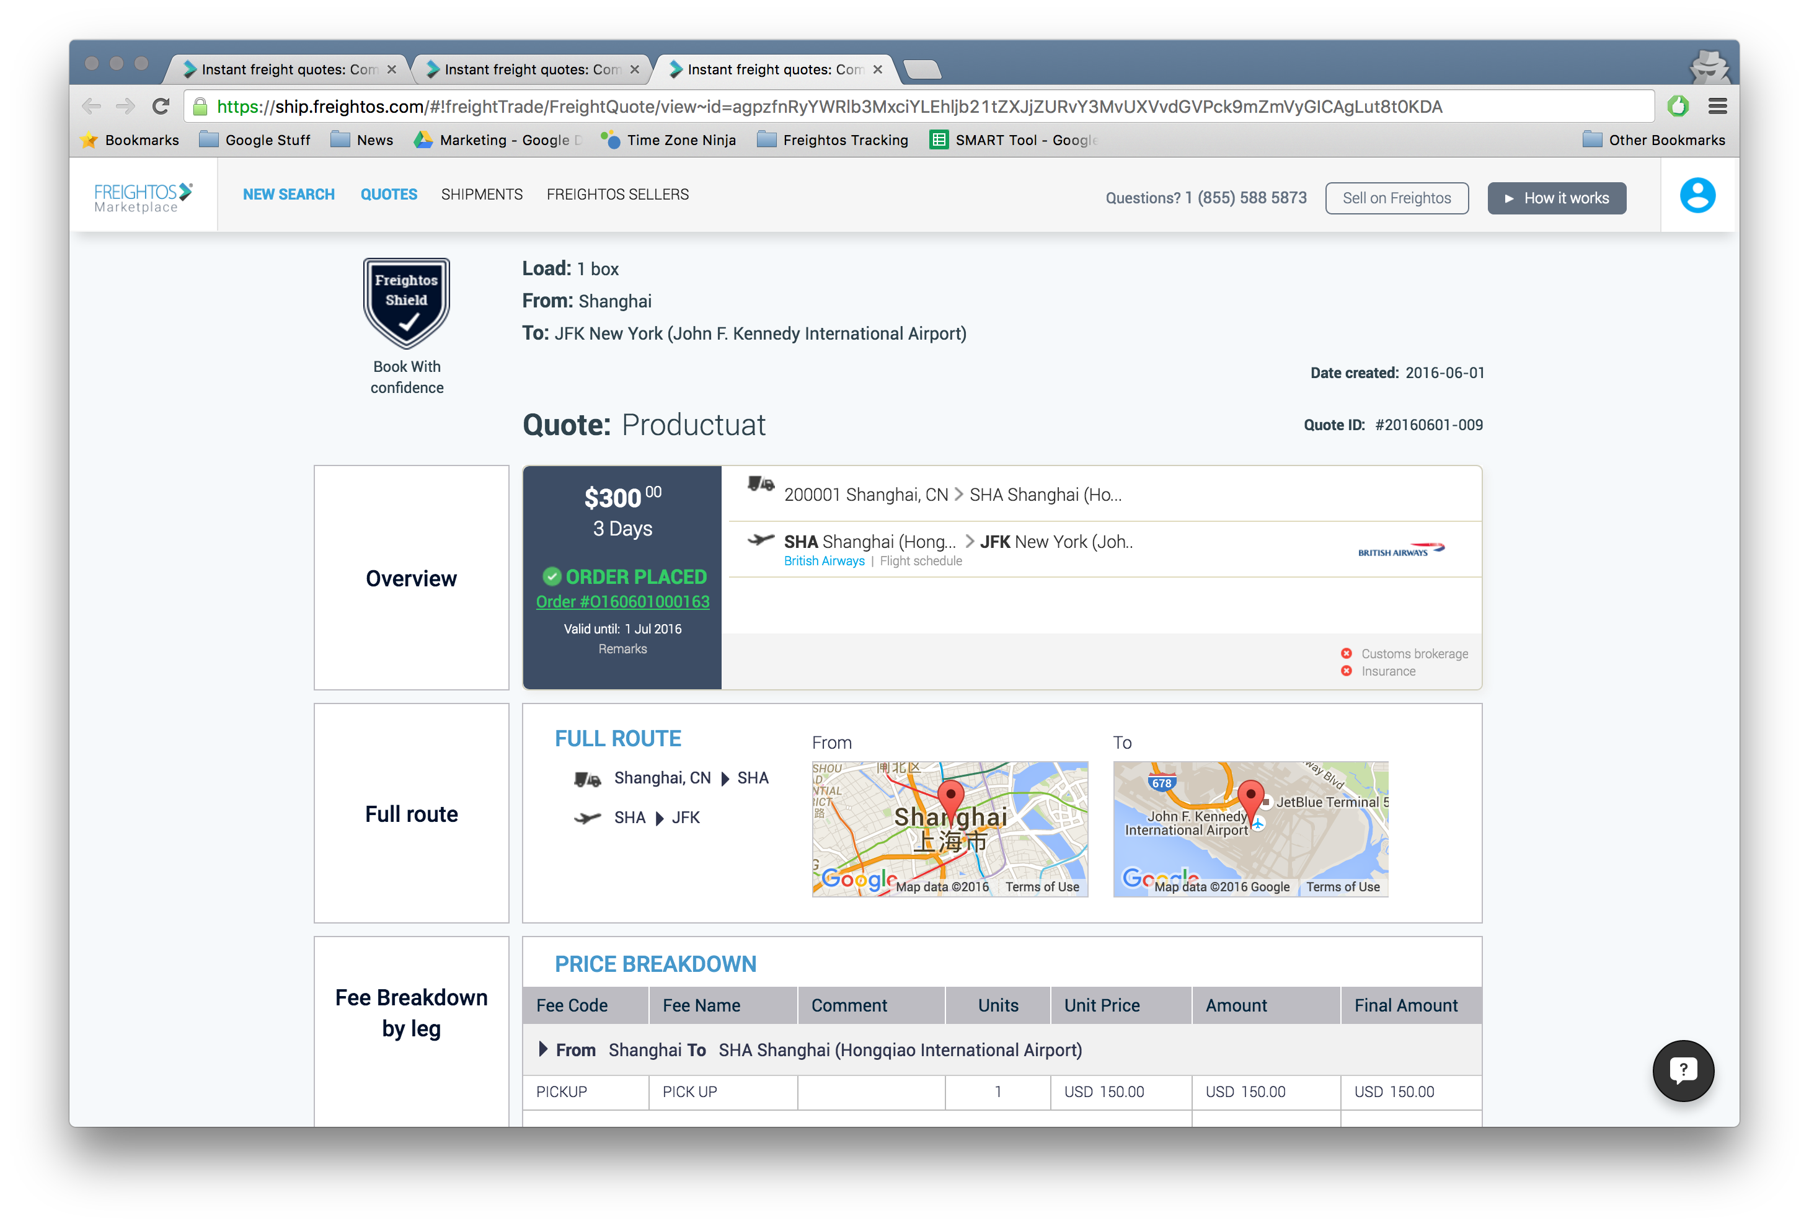This screenshot has width=1809, height=1226.
Task: Click the browser address bar URL
Action: coord(829,107)
